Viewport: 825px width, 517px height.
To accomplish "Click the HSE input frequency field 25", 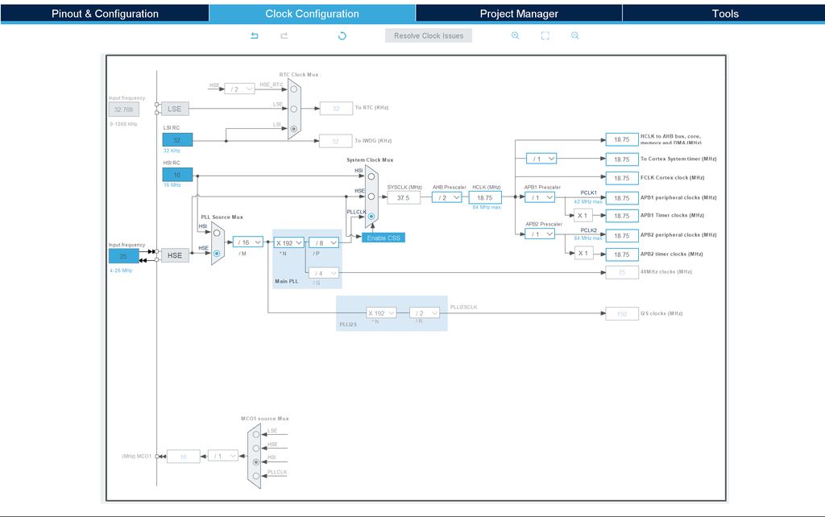I will (123, 256).
